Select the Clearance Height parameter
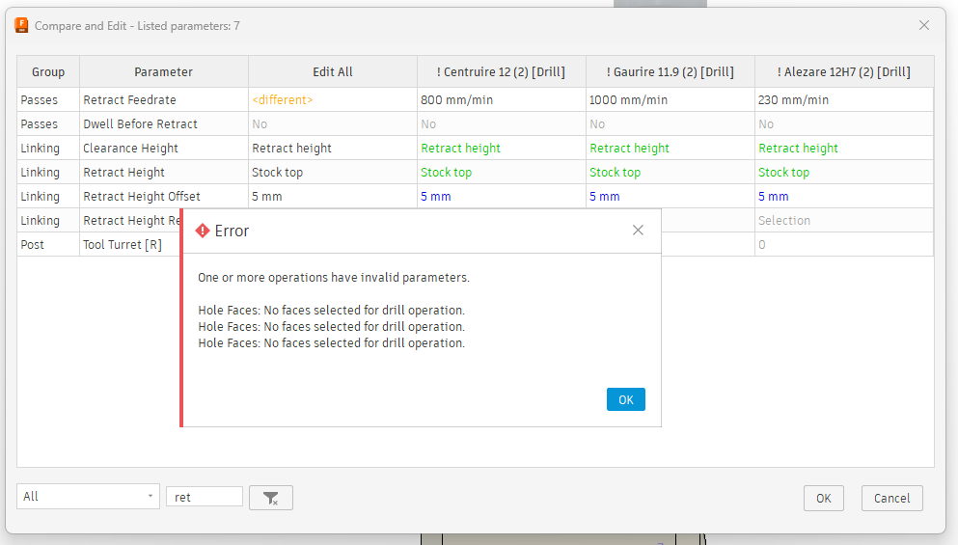 point(164,148)
